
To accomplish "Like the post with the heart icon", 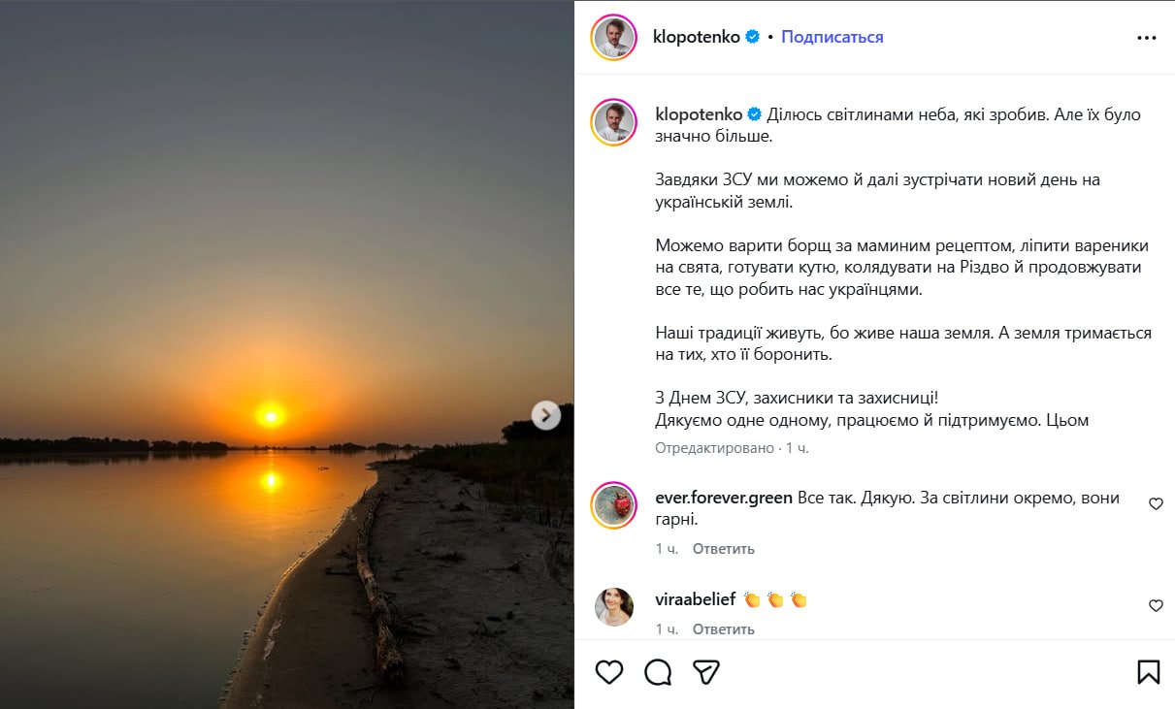I will click(x=609, y=672).
